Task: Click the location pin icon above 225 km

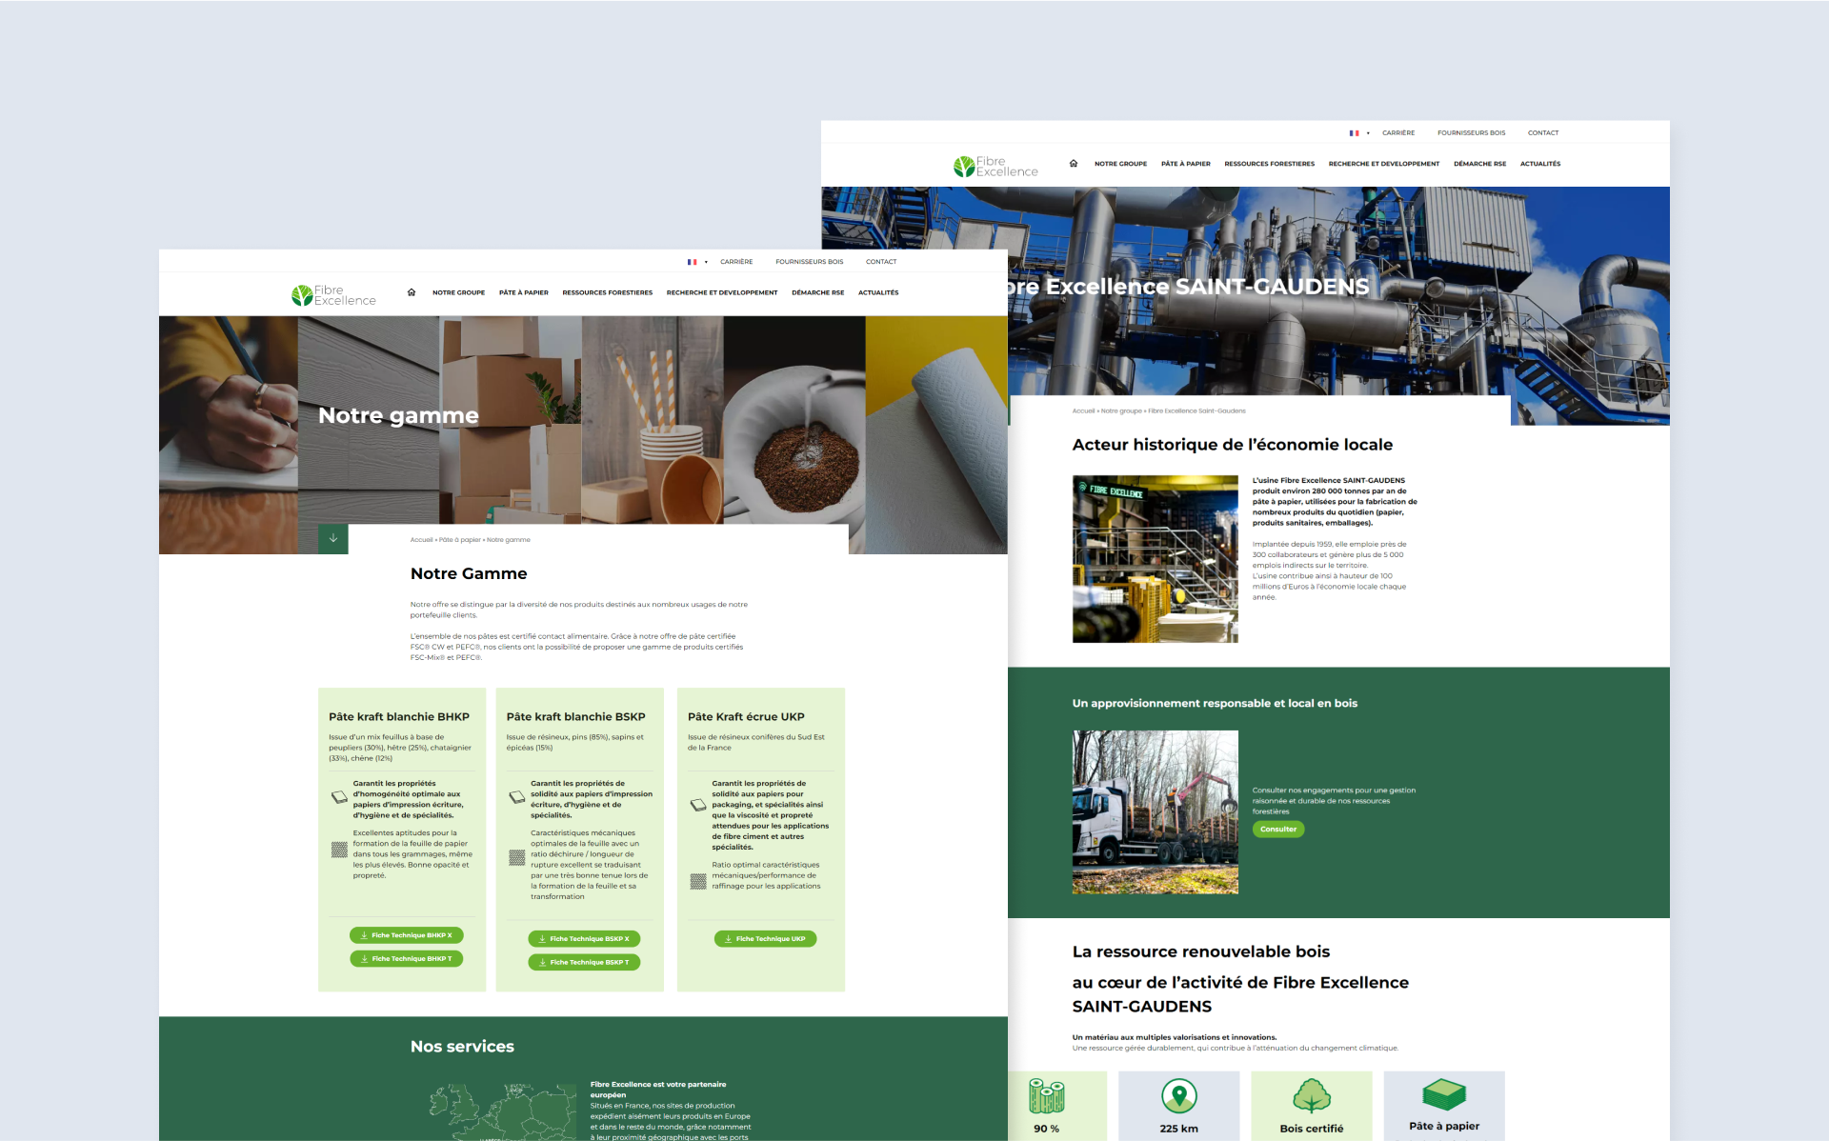Action: pos(1178,1095)
